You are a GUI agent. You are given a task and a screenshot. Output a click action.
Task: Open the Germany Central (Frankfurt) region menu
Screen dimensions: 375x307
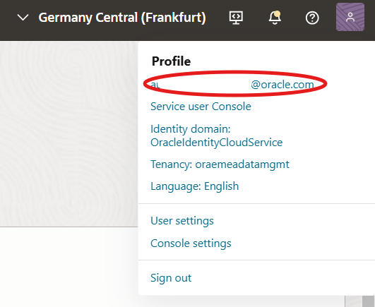[122, 18]
